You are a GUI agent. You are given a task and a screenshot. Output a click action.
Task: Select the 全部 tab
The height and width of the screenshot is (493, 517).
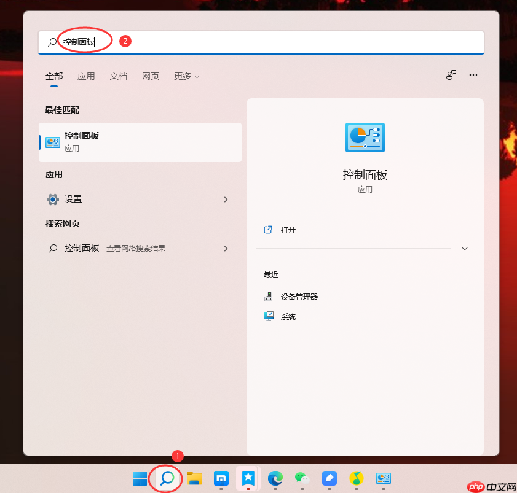pos(54,76)
